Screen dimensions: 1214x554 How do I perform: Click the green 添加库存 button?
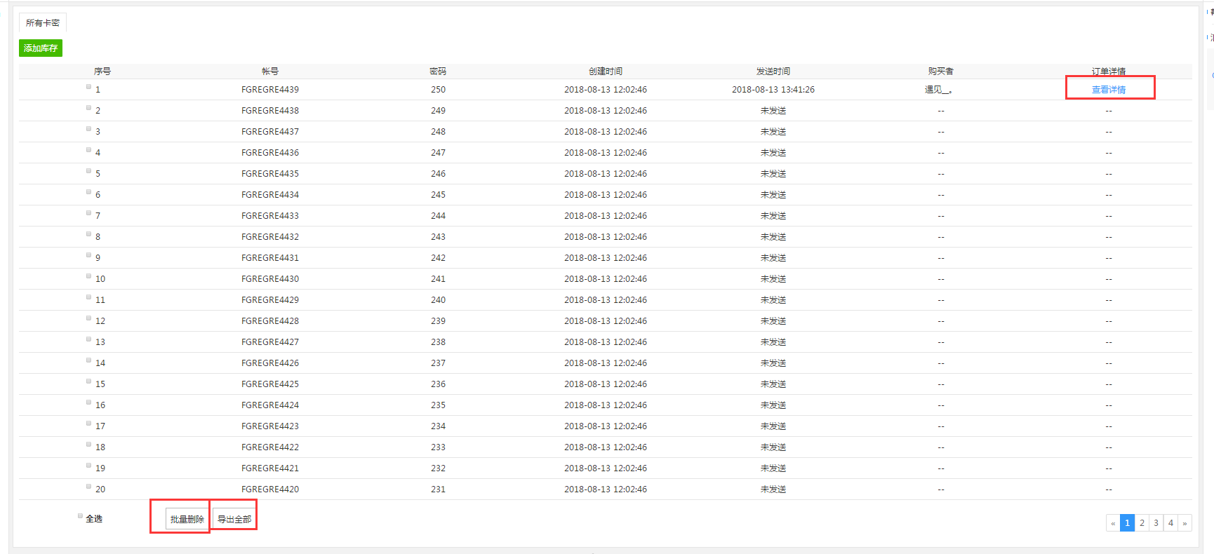[41, 48]
